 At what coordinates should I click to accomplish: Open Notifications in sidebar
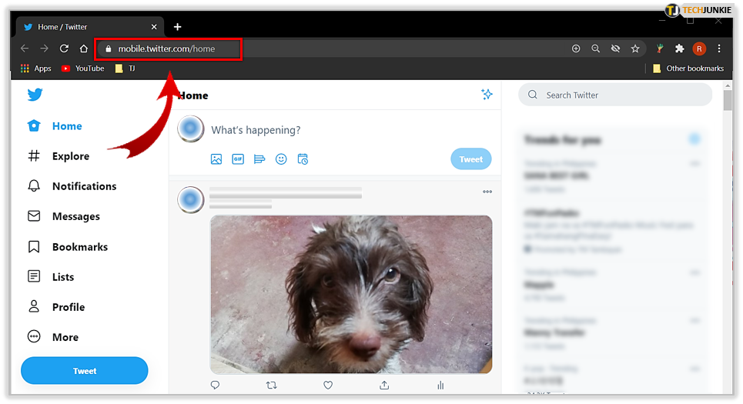[72, 186]
